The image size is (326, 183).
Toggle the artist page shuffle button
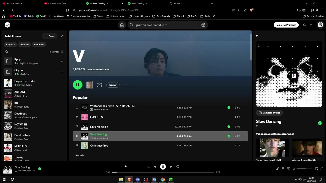pos(100,85)
